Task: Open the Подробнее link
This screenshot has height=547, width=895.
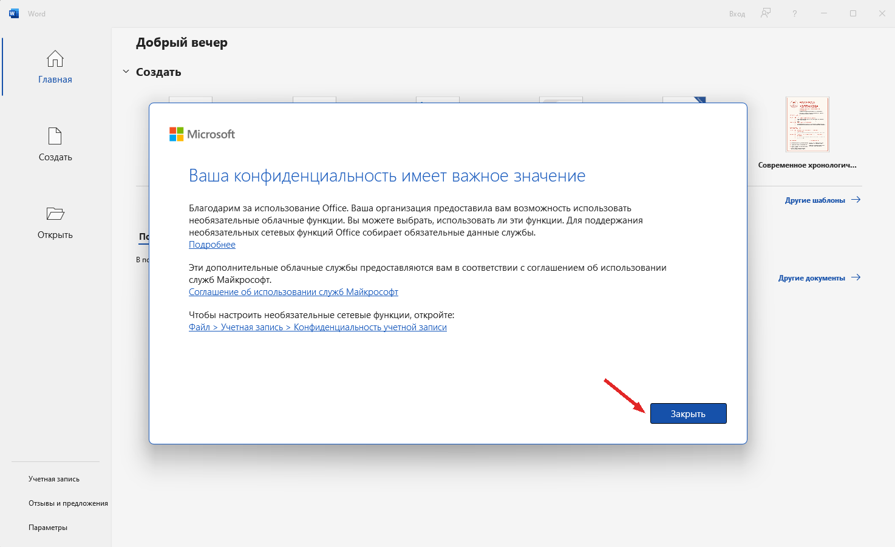Action: point(212,245)
